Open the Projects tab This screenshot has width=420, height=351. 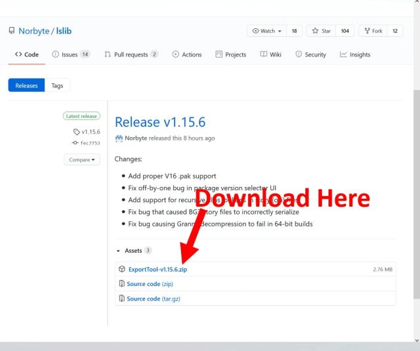coord(231,54)
